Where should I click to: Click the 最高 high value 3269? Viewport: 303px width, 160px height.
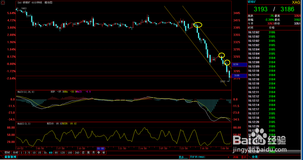point(297,16)
